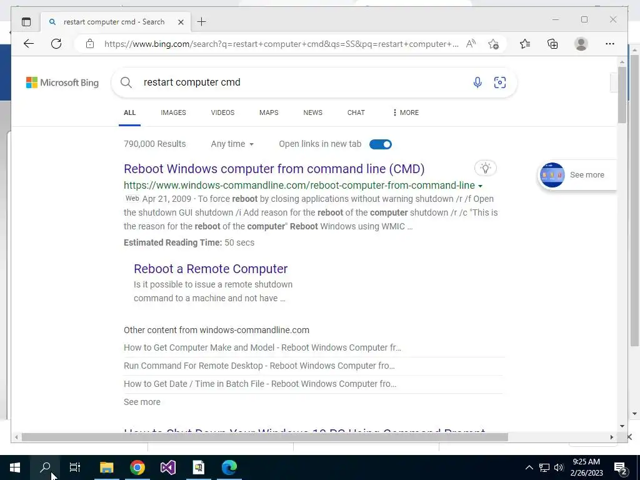640x480 pixels.
Task: Switch to NEWS tab
Action: pos(313,112)
